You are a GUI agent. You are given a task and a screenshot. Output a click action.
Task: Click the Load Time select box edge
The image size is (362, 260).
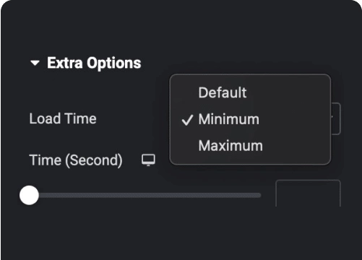pyautogui.click(x=336, y=118)
